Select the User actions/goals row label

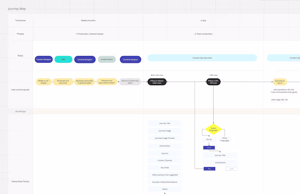tap(20, 90)
